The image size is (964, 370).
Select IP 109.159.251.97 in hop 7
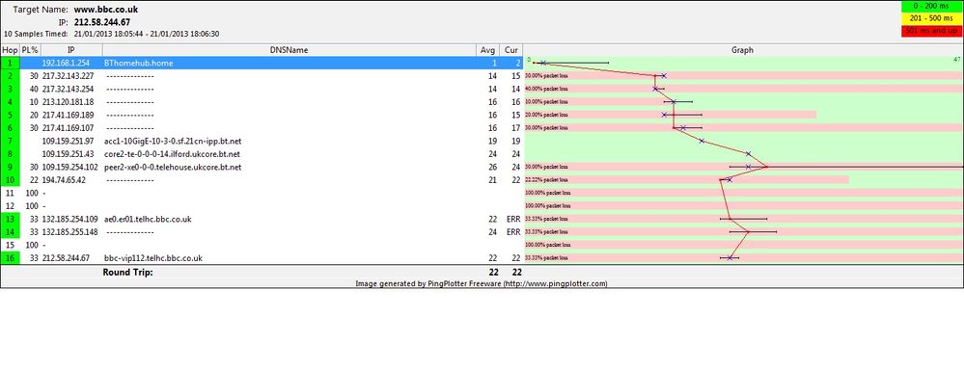[68, 141]
